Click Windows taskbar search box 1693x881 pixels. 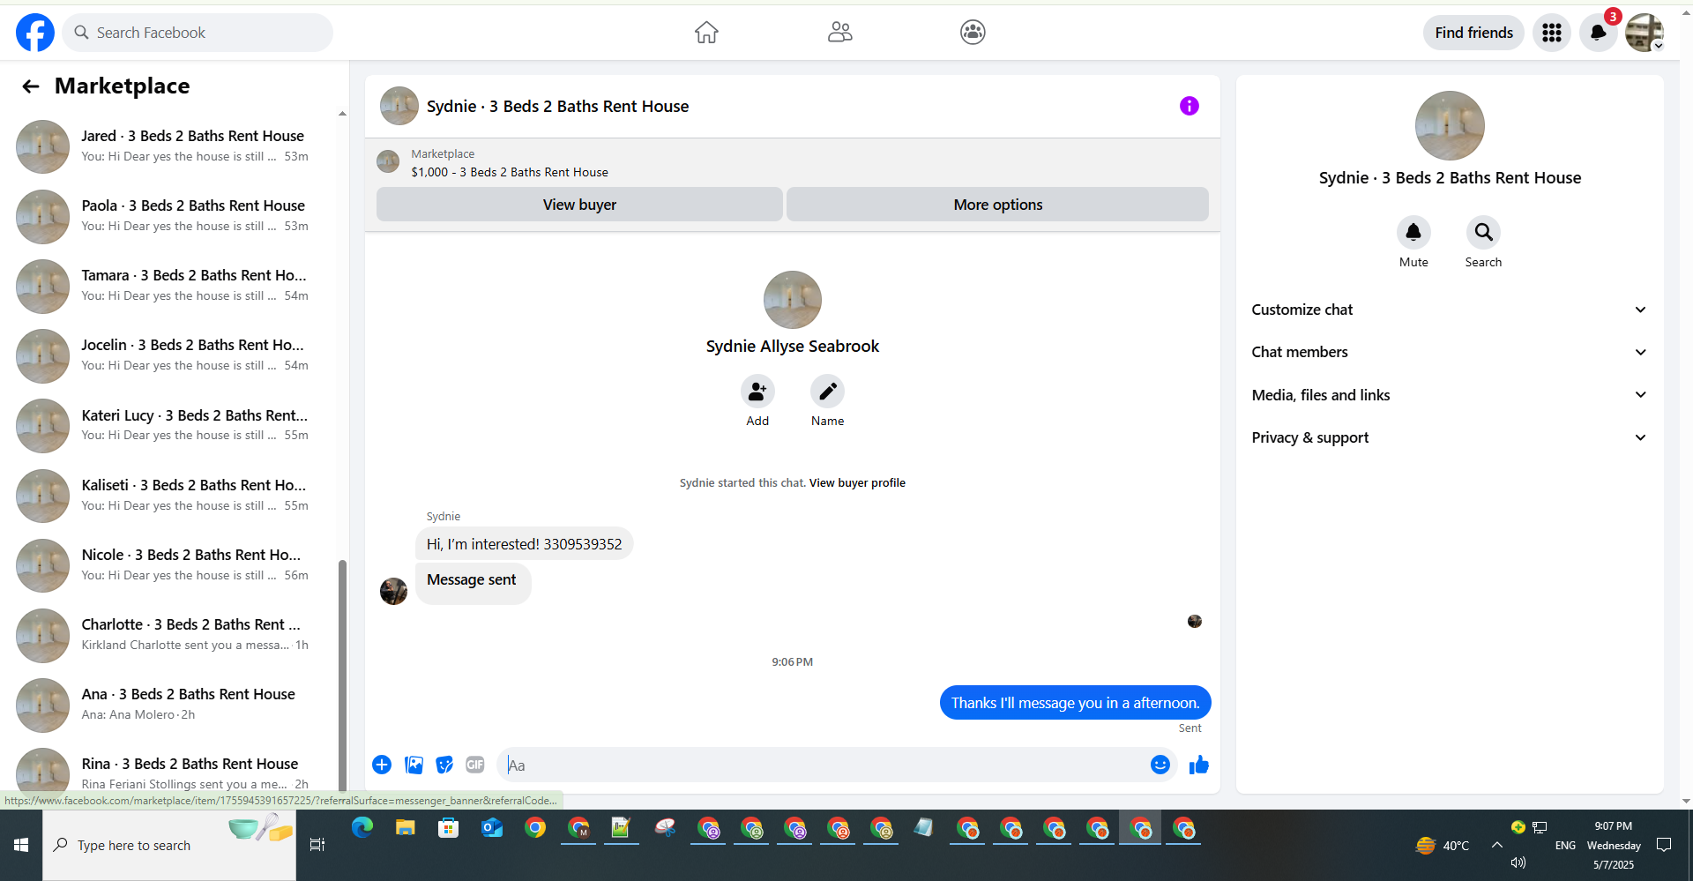[x=169, y=845]
